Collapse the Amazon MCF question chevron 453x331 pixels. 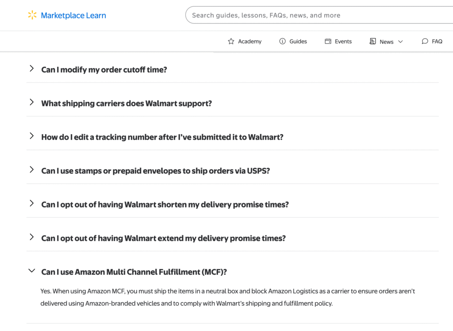[x=32, y=271]
